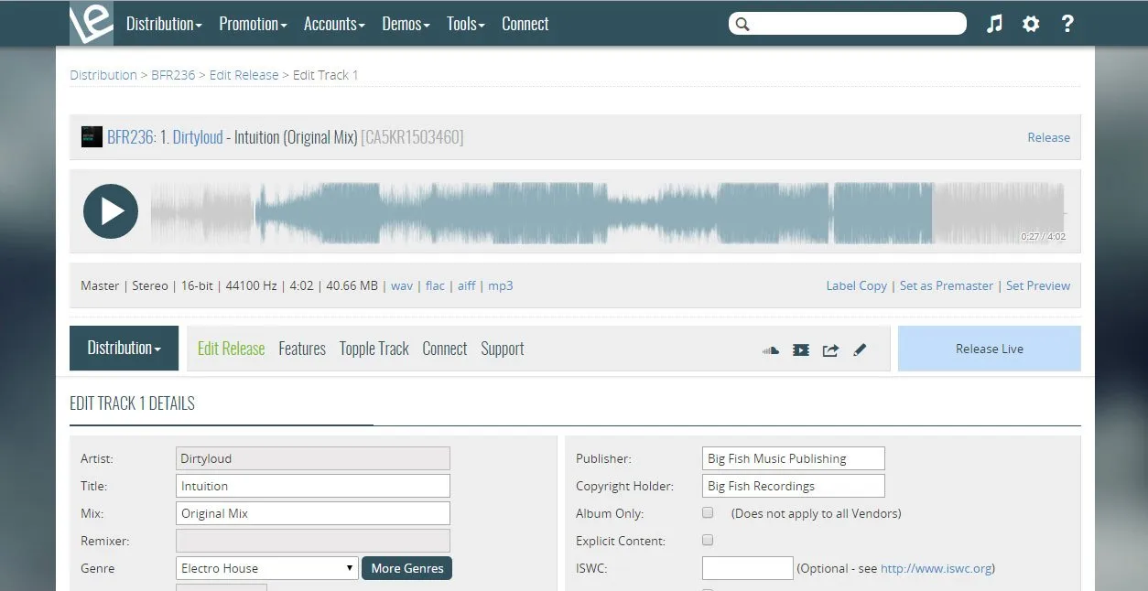
Task: Click the search magnifier in the search bar
Action: tap(742, 23)
